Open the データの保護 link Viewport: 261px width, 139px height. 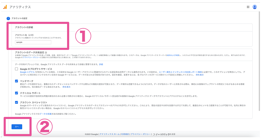pos(45,114)
